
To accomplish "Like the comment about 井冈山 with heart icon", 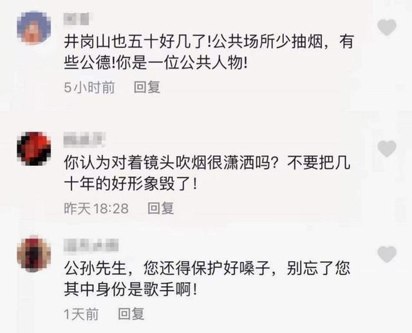I will point(387,27).
